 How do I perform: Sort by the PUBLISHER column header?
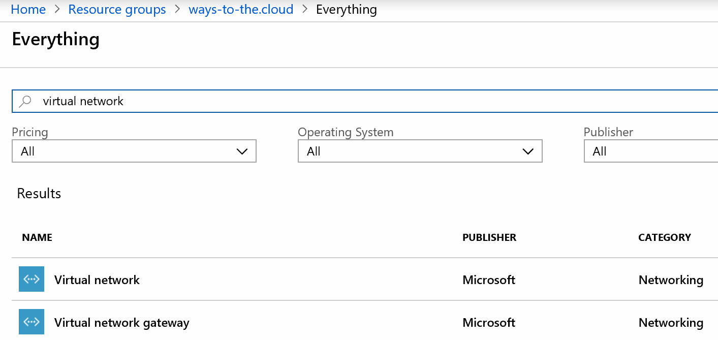[489, 237]
